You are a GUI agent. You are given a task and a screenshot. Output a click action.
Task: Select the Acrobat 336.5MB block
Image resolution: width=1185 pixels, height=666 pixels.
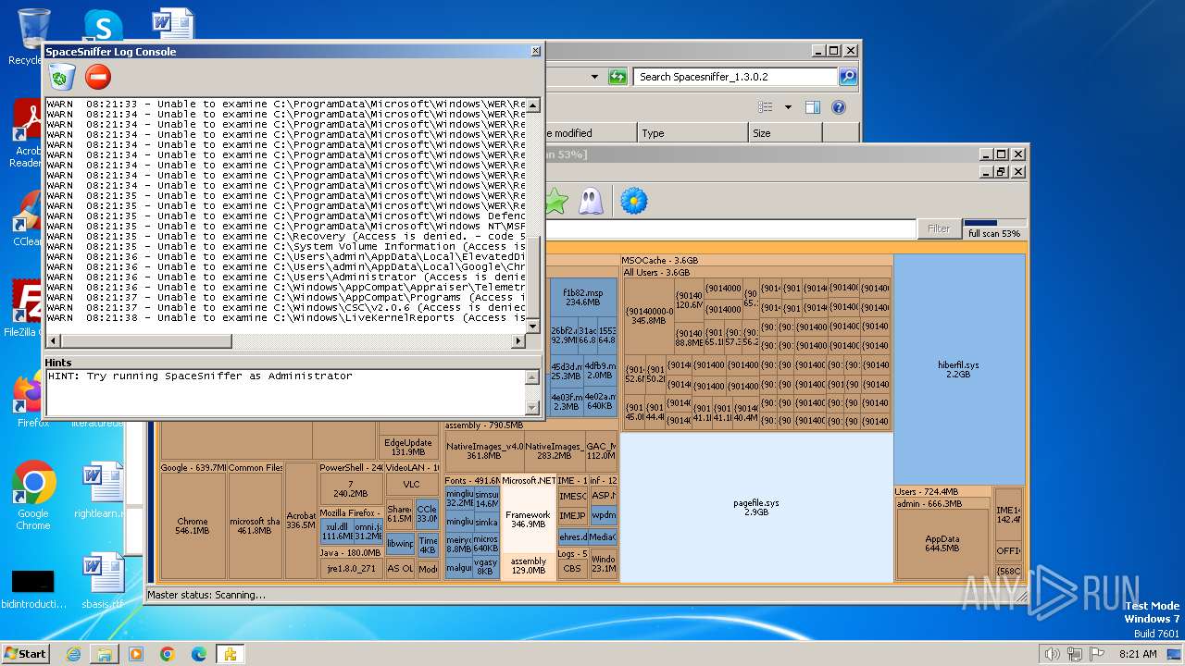301,520
